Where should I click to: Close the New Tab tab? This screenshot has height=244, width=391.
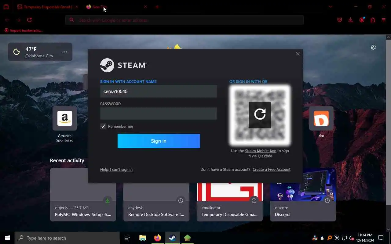click(145, 7)
